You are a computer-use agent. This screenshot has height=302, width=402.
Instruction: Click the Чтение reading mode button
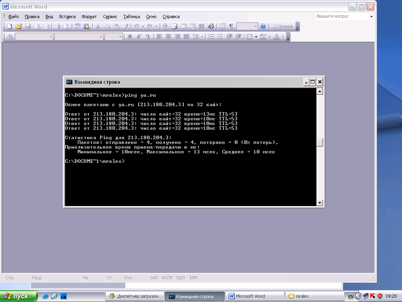(282, 26)
